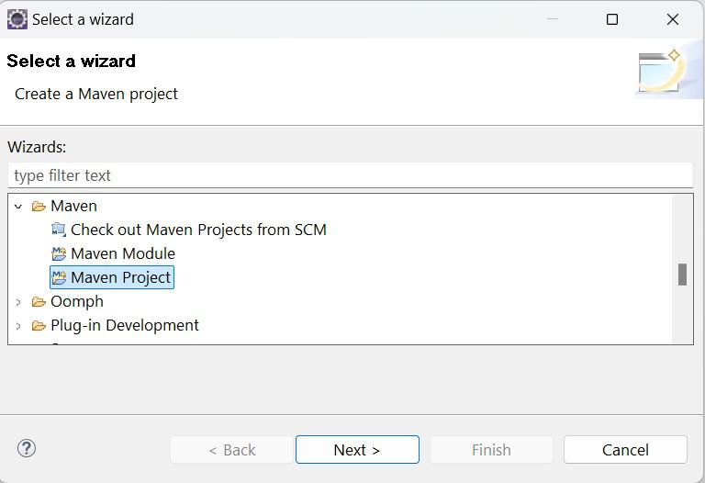Cancel the wizard dialog
Image resolution: width=705 pixels, height=483 pixels.
coord(625,450)
